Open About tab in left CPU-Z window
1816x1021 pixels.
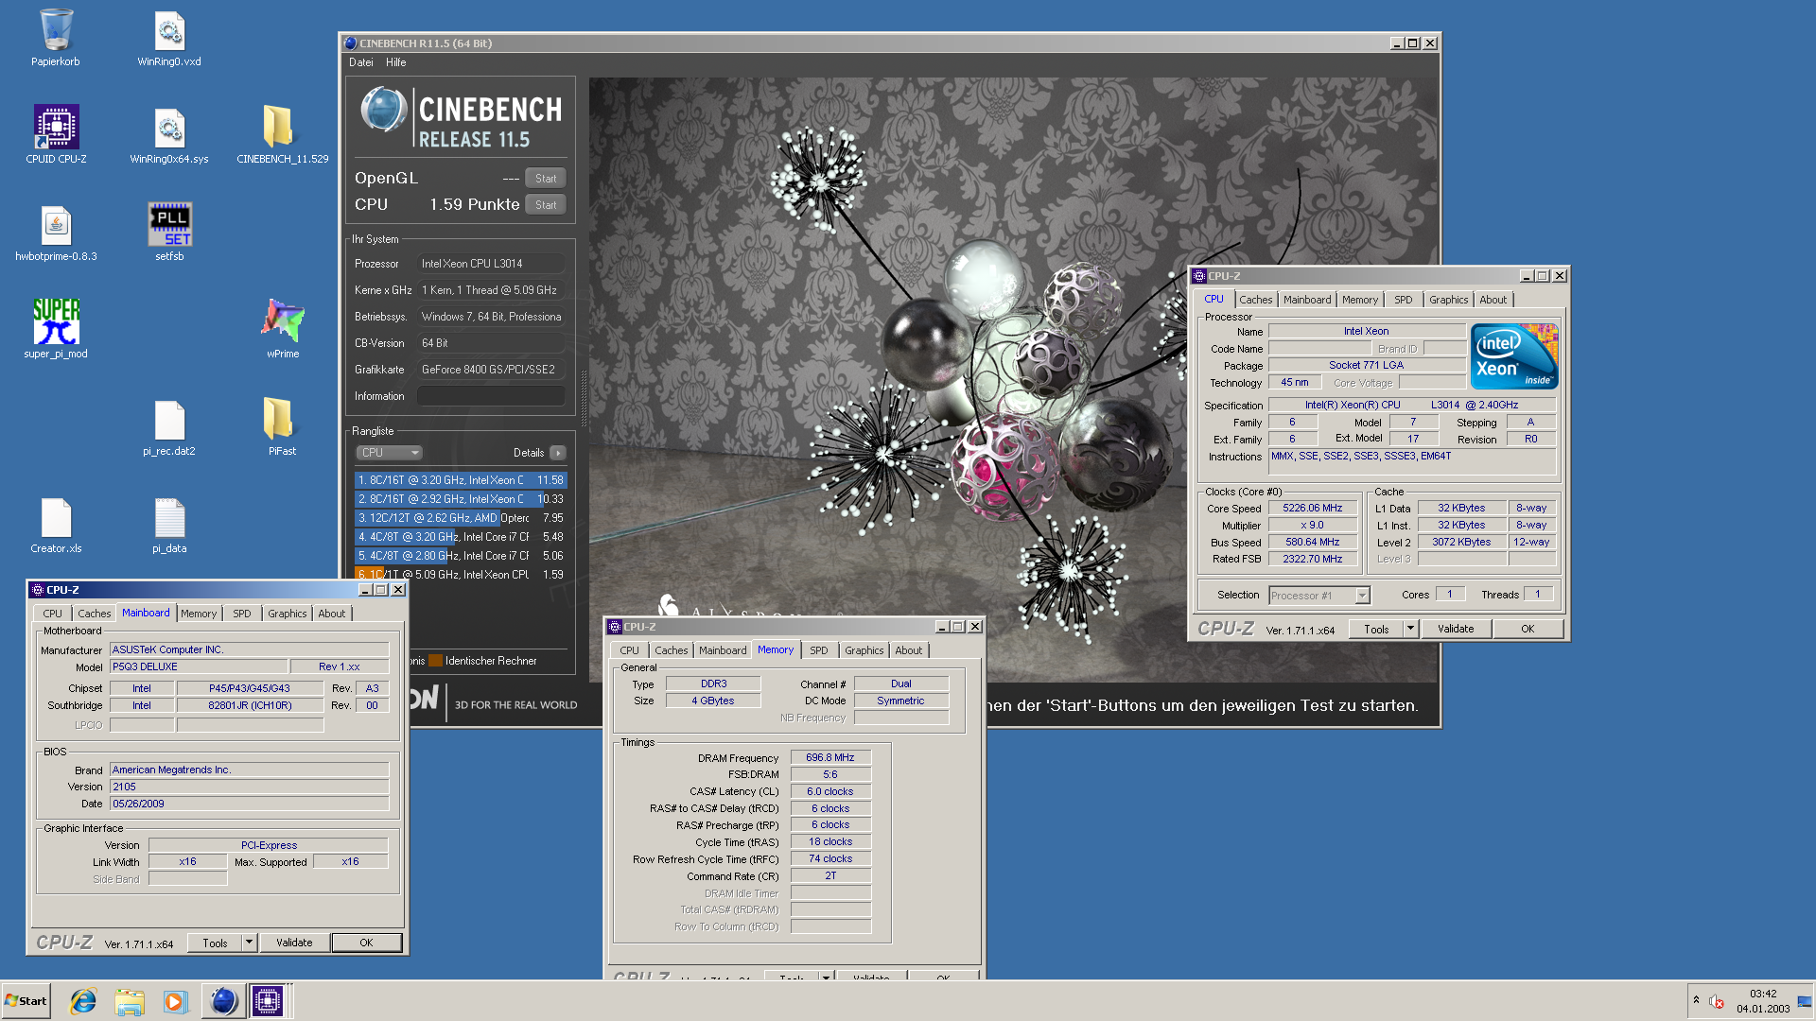click(331, 614)
